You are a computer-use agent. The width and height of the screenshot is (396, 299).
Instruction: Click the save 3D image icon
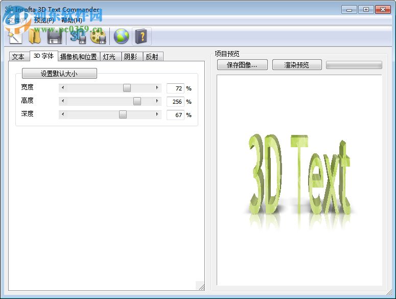[78, 36]
